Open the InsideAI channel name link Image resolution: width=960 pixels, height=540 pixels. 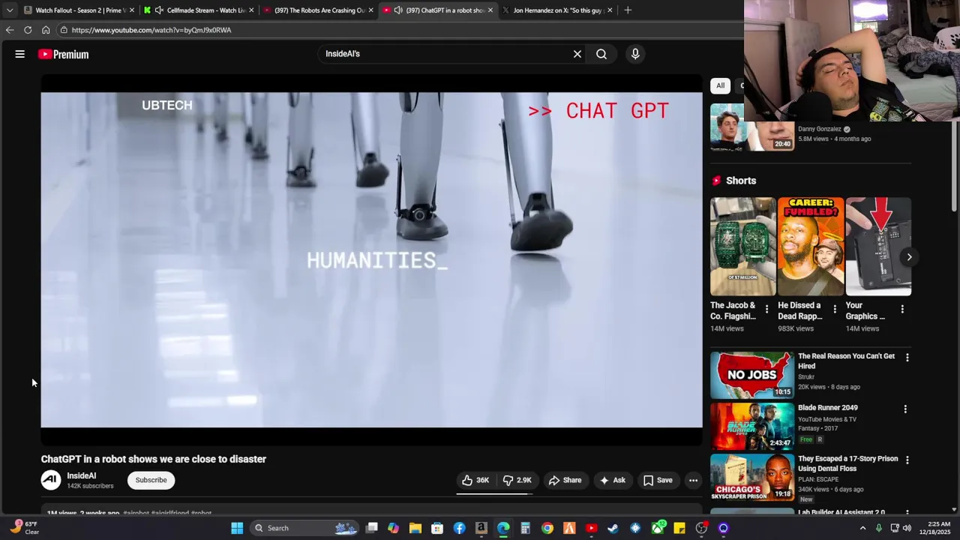[82, 475]
